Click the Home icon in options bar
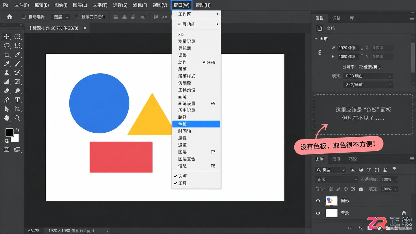Viewport: 416px width, 234px height. coord(10,17)
